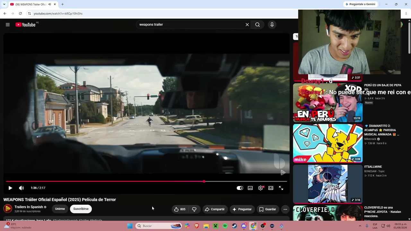Viewport: 411px width, 231px height.
Task: Click 'Pregúntale a Gemini' button
Action: [x=360, y=4]
